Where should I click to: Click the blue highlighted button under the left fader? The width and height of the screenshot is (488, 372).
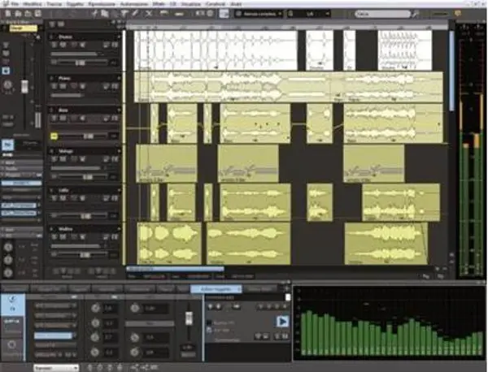coord(8,145)
